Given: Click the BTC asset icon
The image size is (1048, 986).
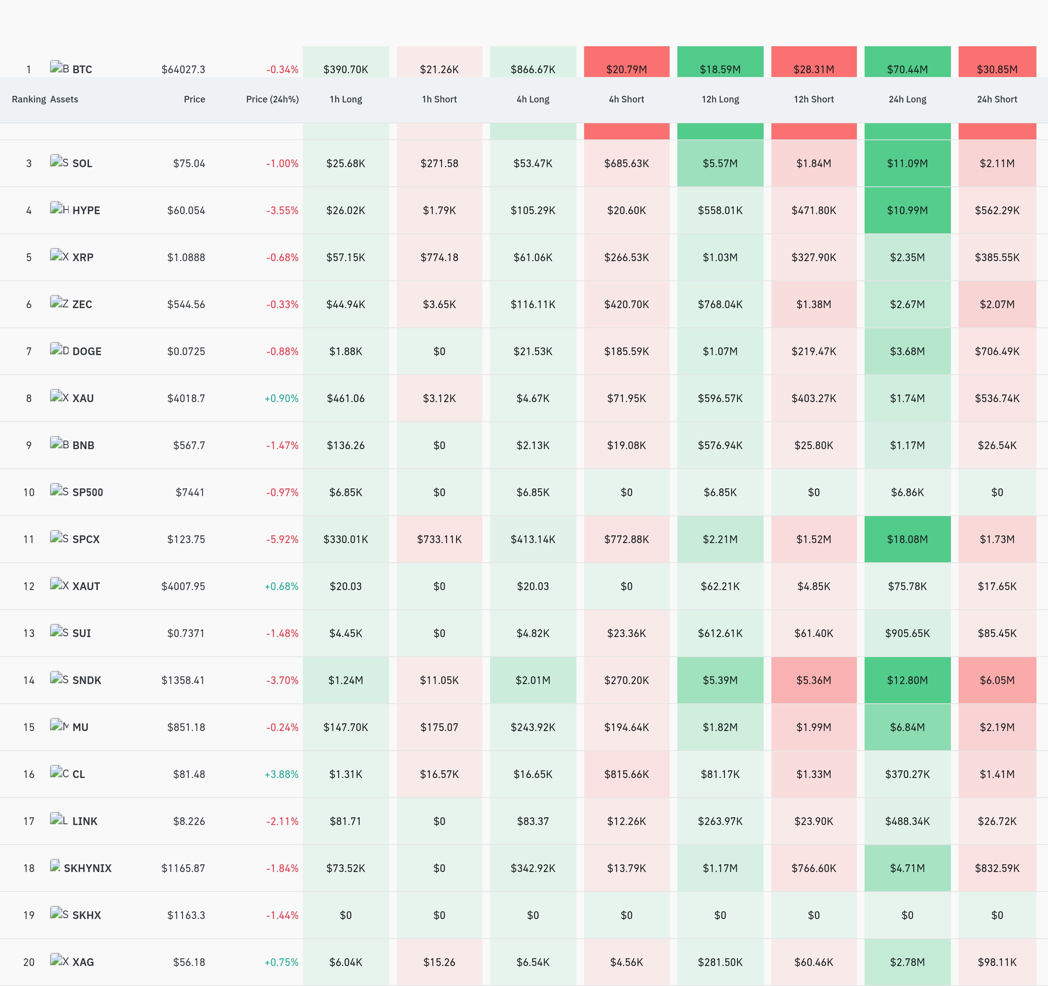Looking at the screenshot, I should 59,68.
